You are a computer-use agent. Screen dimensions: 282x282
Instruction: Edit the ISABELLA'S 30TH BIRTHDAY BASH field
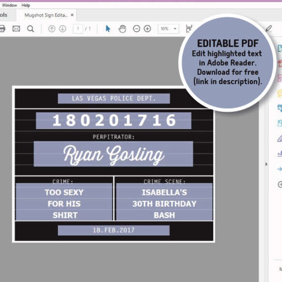click(x=164, y=202)
